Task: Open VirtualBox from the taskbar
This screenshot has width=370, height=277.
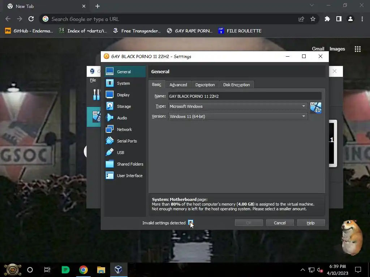Action: click(x=118, y=270)
